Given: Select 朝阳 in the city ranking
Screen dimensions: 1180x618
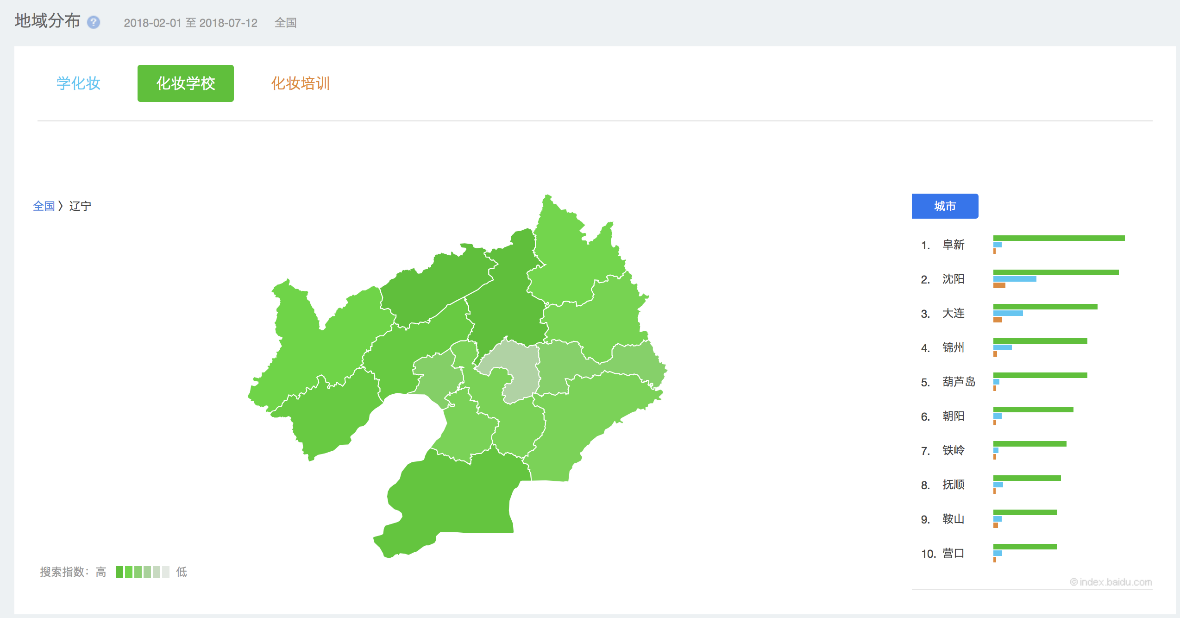Looking at the screenshot, I should [x=953, y=416].
